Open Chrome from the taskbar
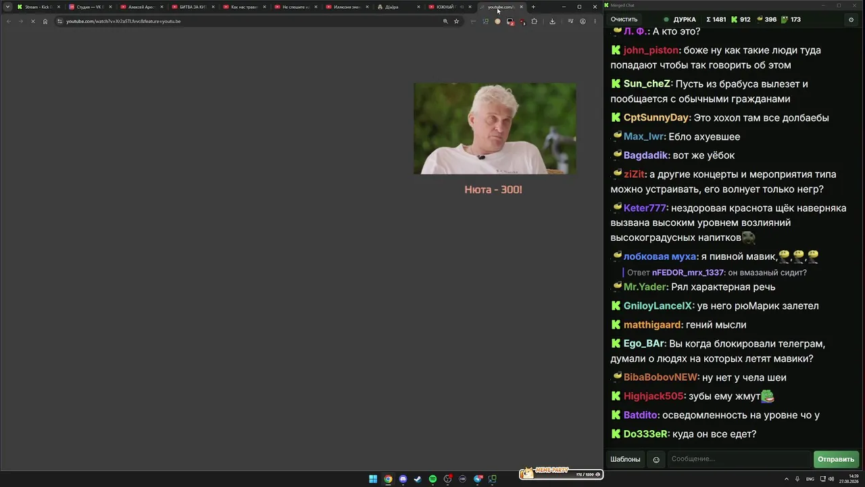This screenshot has height=487, width=865. (x=388, y=479)
